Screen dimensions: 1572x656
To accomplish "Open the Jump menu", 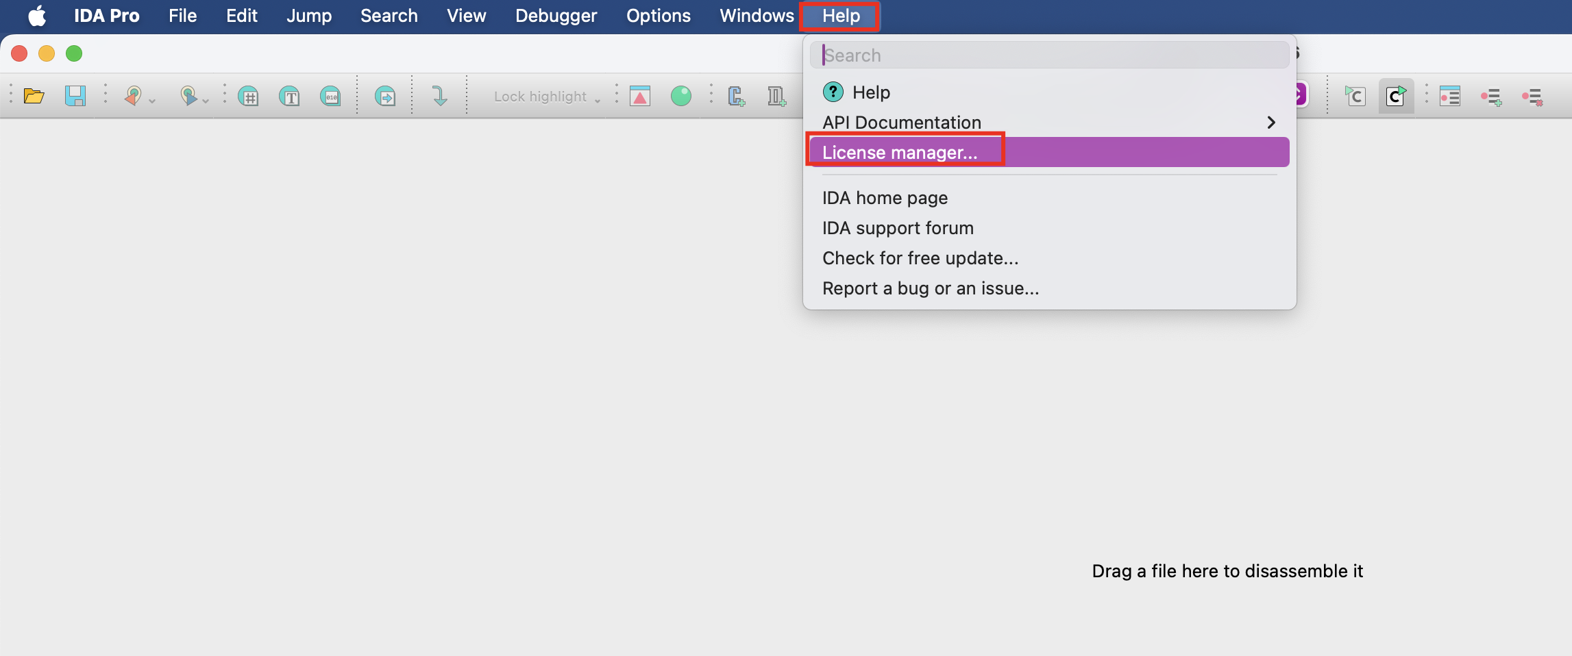I will pos(309,16).
